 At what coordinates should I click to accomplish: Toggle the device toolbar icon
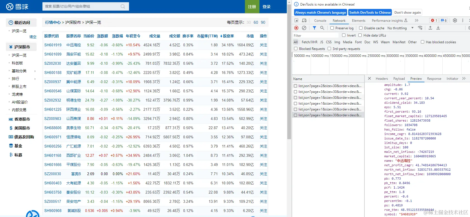click(x=304, y=20)
